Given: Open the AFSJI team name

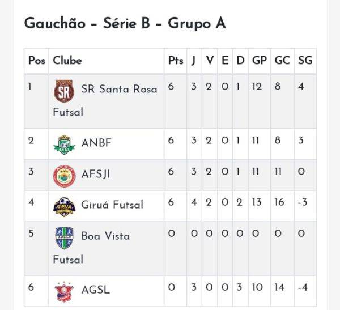Looking at the screenshot, I should coord(96,174).
